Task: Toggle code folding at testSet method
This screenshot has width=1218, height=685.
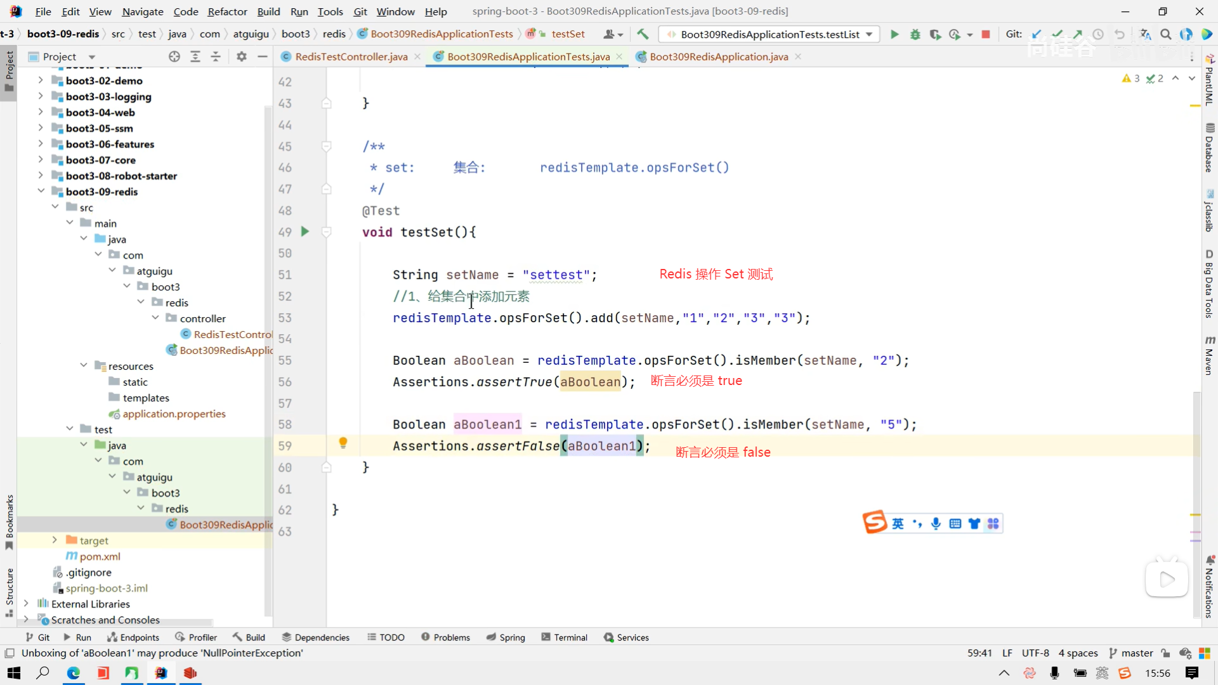Action: tap(326, 232)
